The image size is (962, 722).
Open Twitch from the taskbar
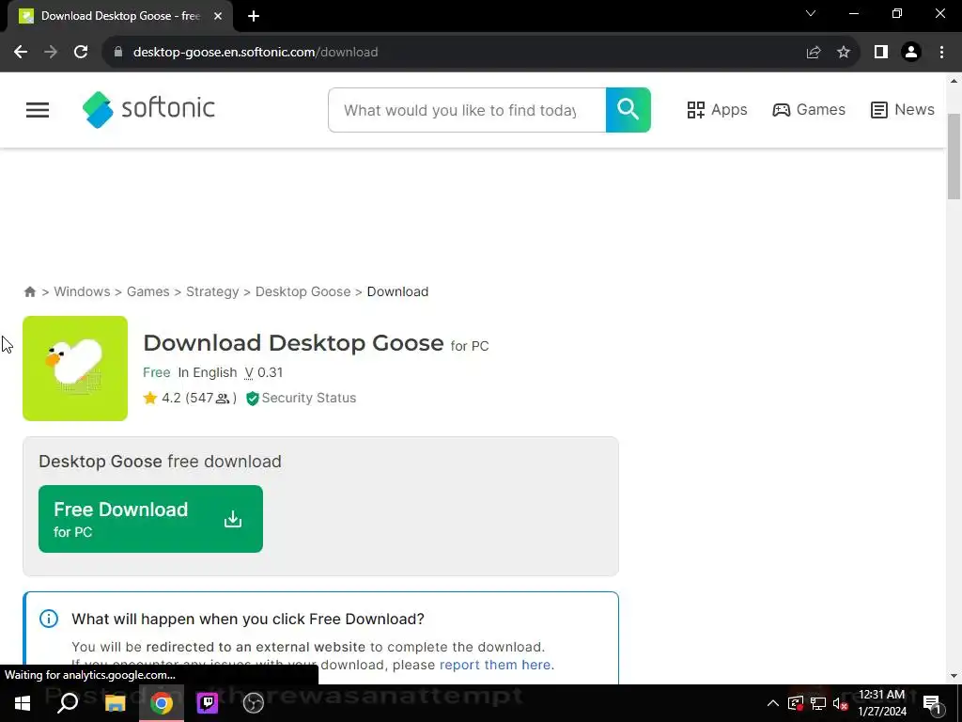[208, 703]
